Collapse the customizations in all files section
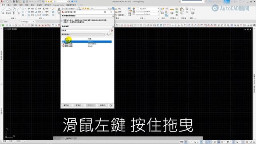 point(113,16)
